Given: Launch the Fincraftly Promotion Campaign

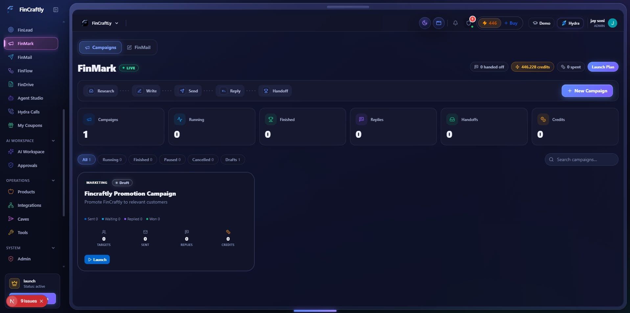Looking at the screenshot, I should click(97, 259).
